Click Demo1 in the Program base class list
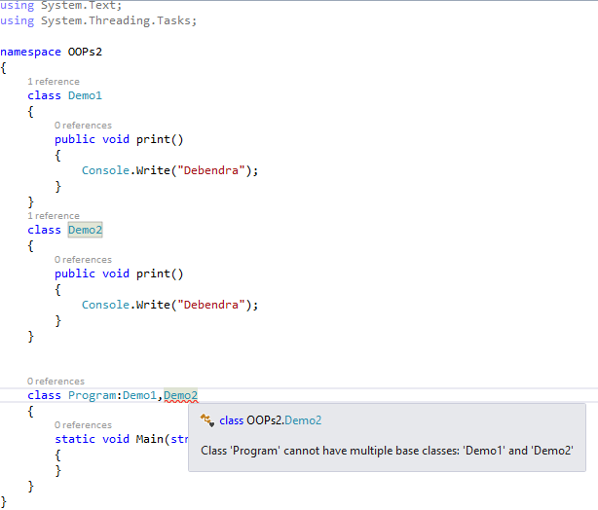 pyautogui.click(x=139, y=395)
